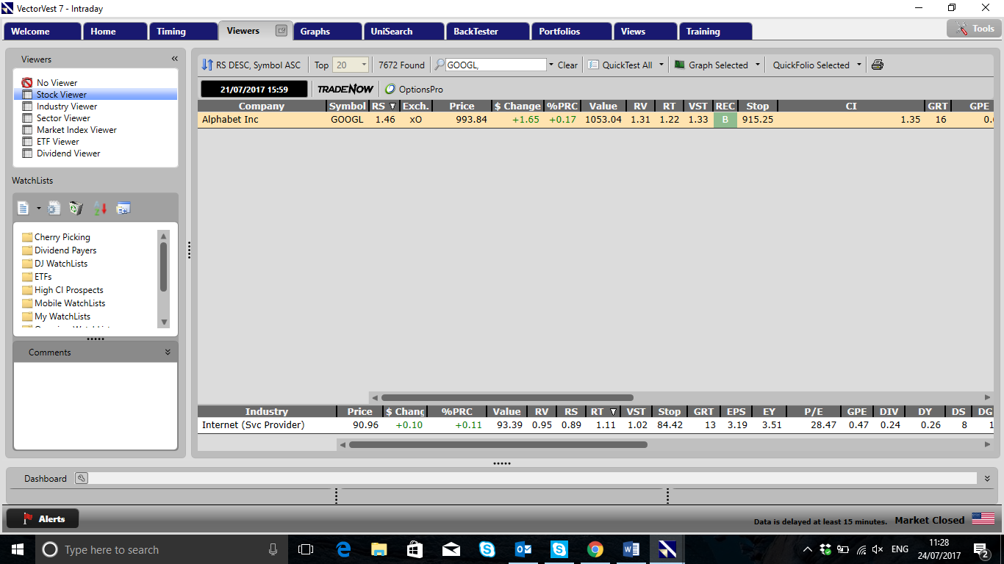Collapse the Viewers side panel
This screenshot has height=564, width=1004.
175,59
